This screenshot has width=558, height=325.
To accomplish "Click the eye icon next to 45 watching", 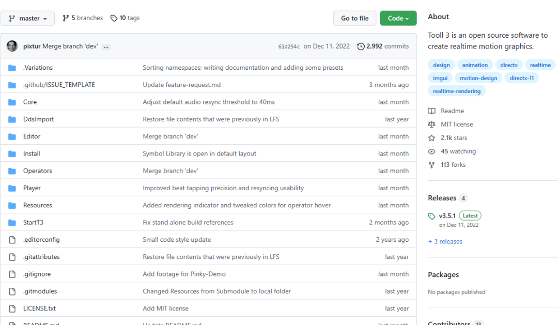I will tap(432, 151).
